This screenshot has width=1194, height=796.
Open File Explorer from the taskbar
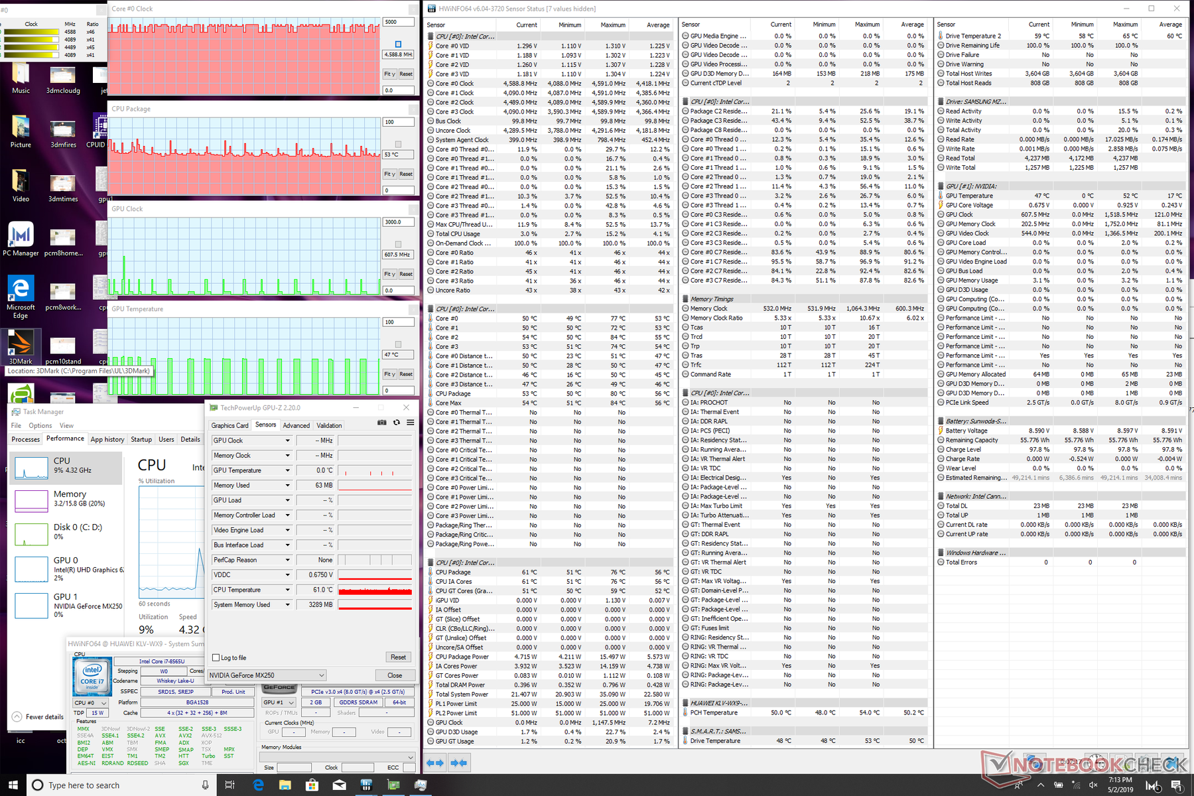(285, 785)
